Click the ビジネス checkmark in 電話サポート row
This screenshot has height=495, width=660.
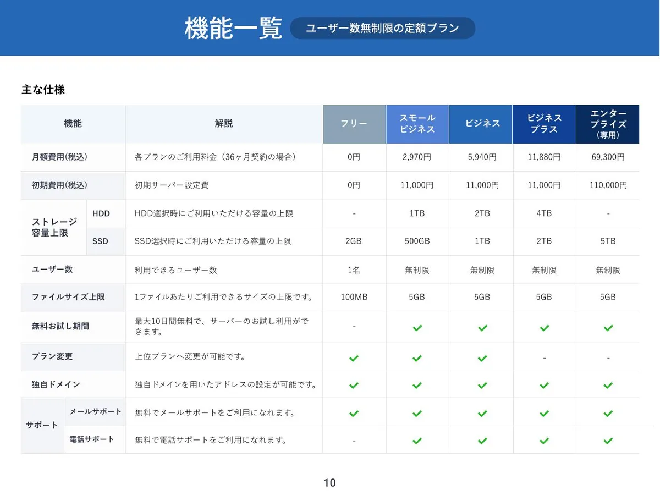pos(482,441)
